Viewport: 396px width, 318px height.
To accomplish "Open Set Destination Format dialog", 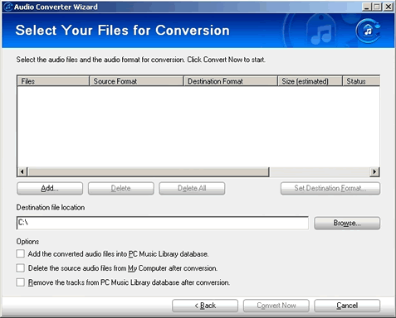I will [x=330, y=188].
